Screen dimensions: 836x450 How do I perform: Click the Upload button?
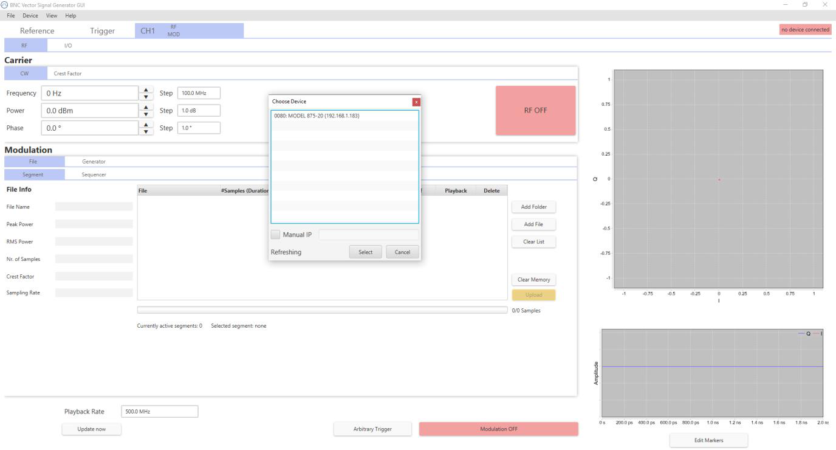(533, 295)
